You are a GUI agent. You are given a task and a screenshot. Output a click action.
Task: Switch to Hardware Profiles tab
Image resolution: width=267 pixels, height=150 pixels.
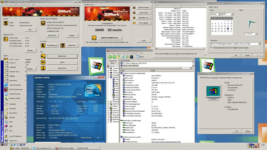pos(225,78)
